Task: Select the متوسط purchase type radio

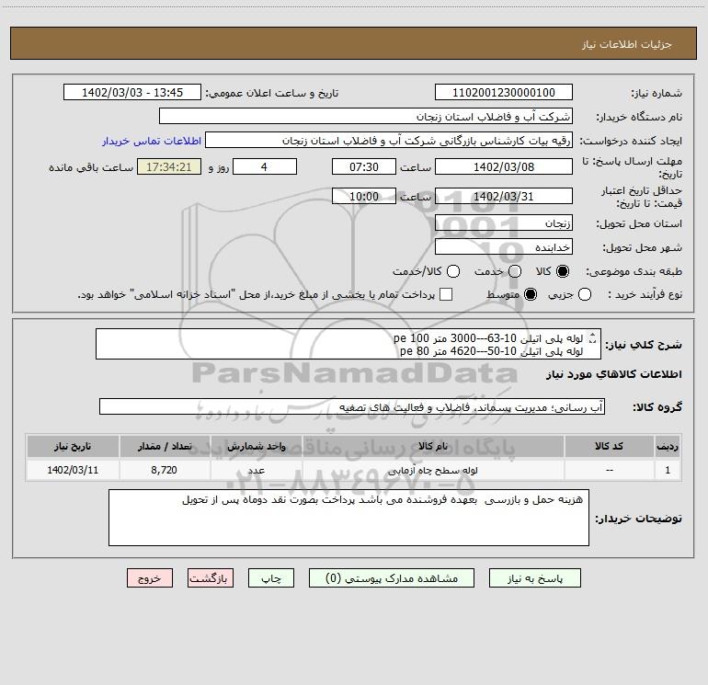Action: click(x=531, y=294)
